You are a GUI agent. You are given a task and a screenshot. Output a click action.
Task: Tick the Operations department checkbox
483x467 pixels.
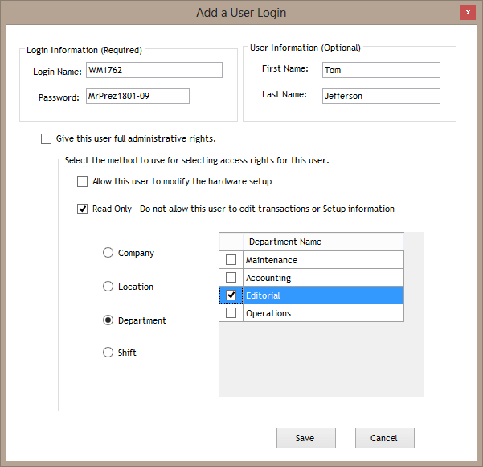pos(231,313)
